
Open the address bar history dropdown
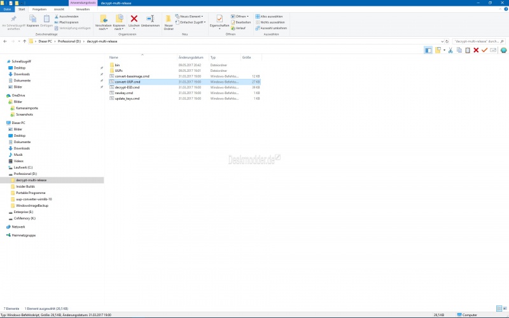[x=442, y=41]
